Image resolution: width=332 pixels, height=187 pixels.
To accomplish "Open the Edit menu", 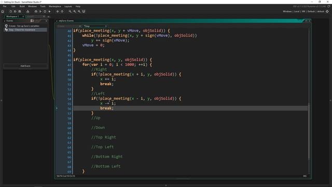I will pyautogui.click(x=13, y=6).
